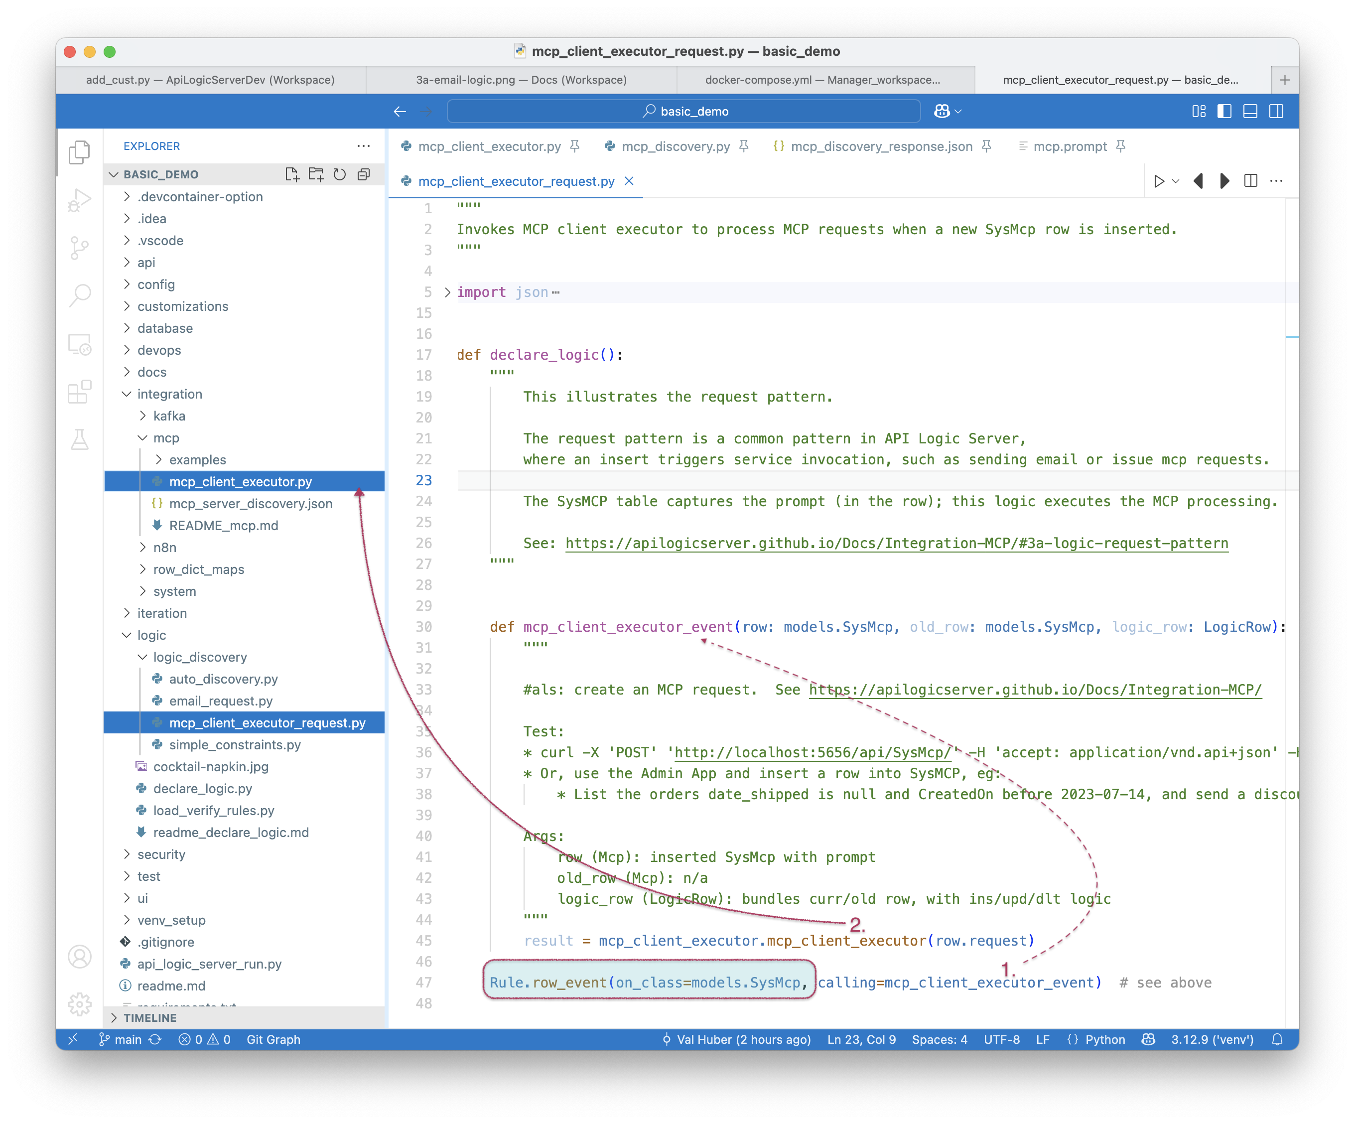
Task: Open run options dropdown arrow
Action: point(1176,181)
